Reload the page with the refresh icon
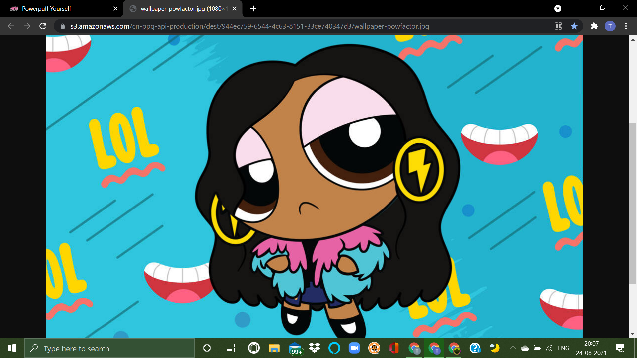Image resolution: width=637 pixels, height=358 pixels. [x=43, y=26]
